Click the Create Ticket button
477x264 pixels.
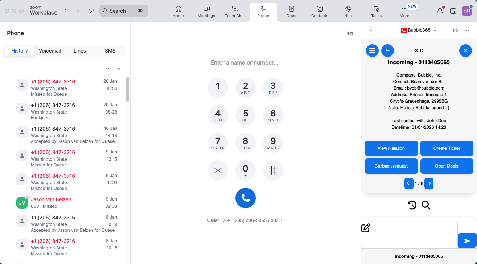447,148
